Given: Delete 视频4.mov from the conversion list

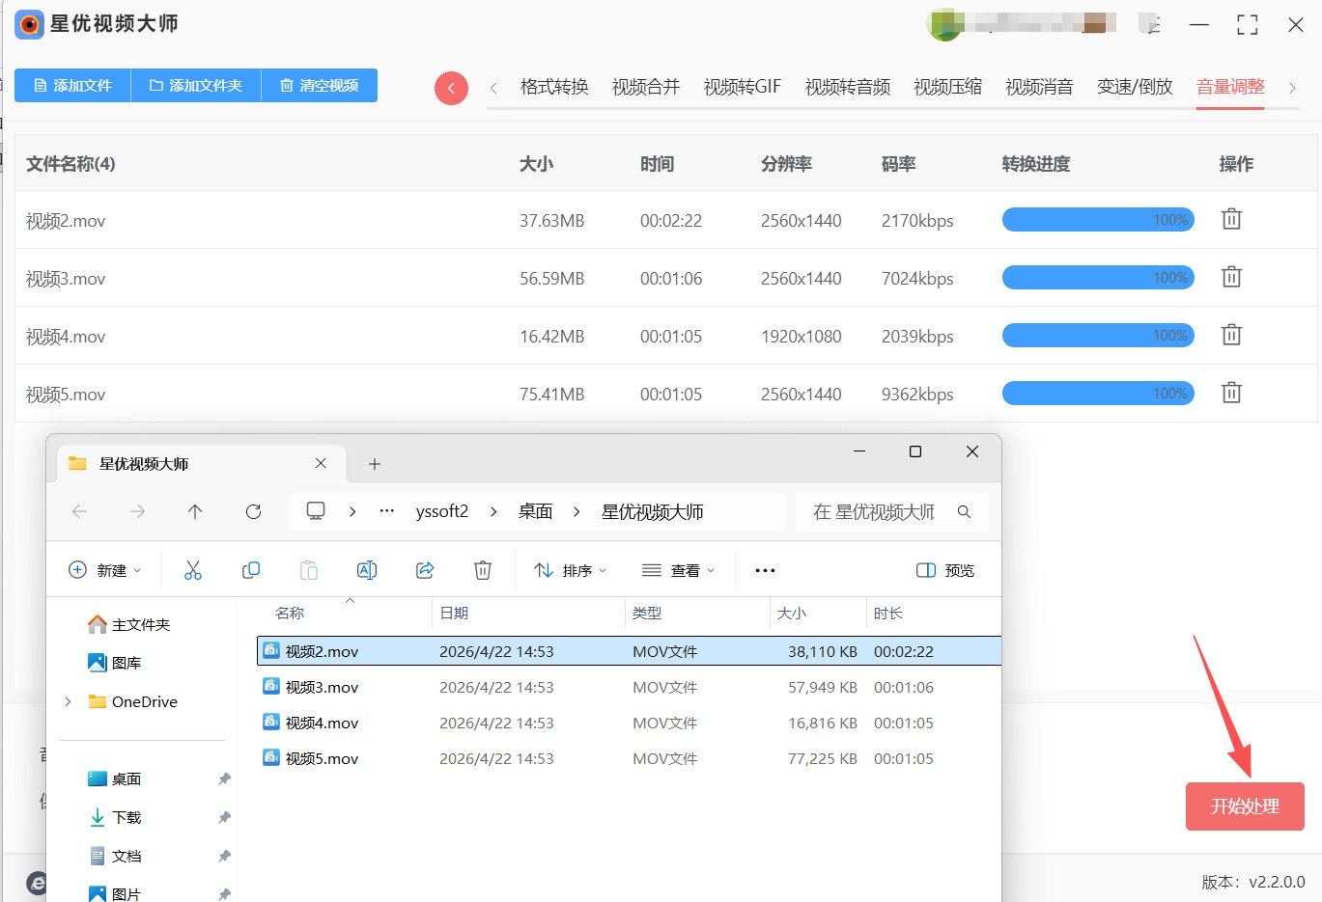Looking at the screenshot, I should tap(1231, 335).
